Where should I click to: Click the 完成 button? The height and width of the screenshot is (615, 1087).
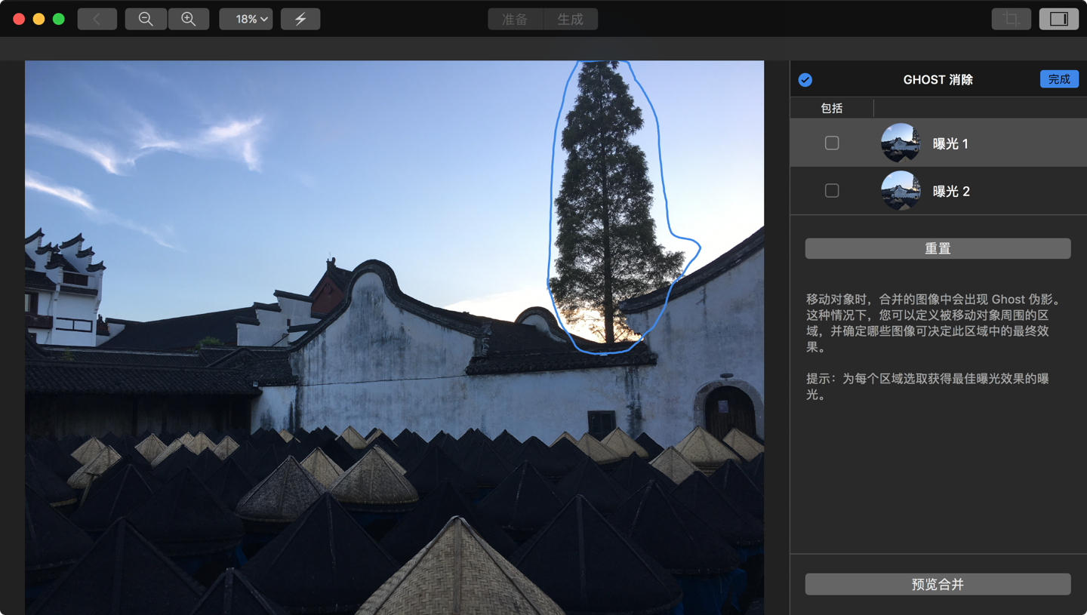click(x=1059, y=79)
